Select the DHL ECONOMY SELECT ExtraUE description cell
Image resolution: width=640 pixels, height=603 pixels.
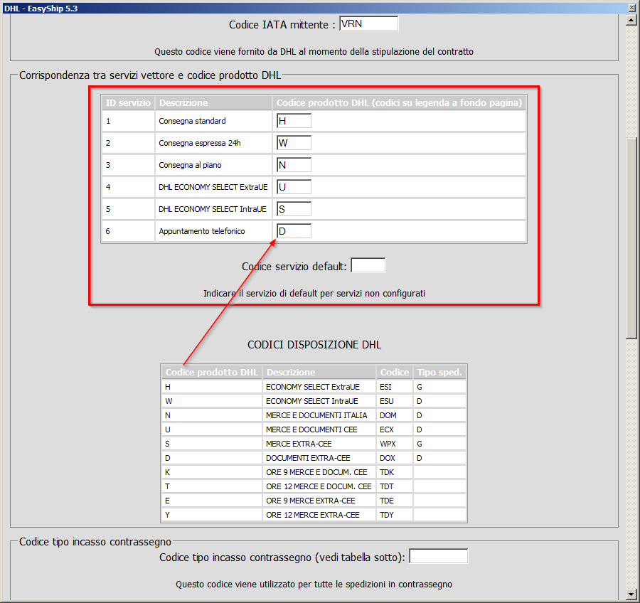click(x=213, y=187)
